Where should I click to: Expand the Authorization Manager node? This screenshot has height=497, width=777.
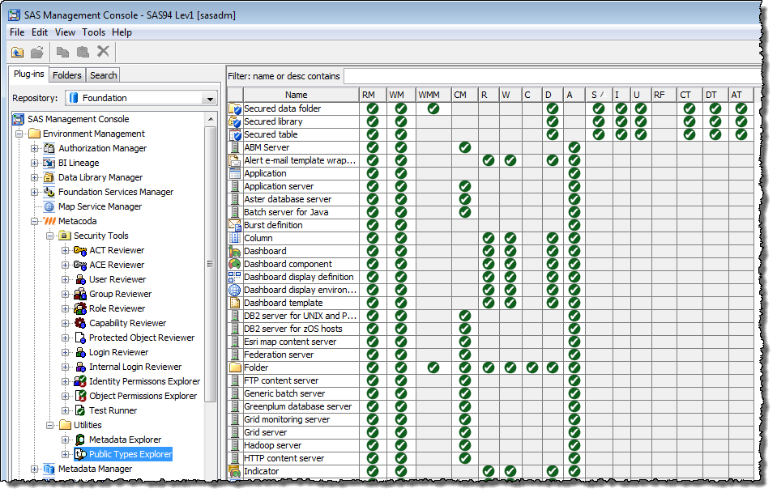point(35,148)
